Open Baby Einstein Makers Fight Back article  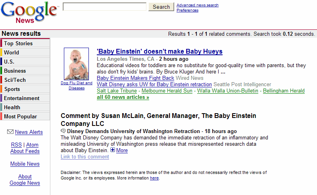[x=135, y=78]
